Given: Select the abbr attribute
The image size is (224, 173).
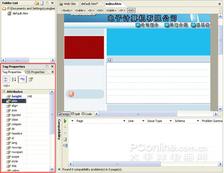Looking at the screenshot, I should click(x=14, y=101).
